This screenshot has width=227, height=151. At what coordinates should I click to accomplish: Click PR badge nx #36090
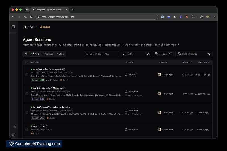click(38, 80)
